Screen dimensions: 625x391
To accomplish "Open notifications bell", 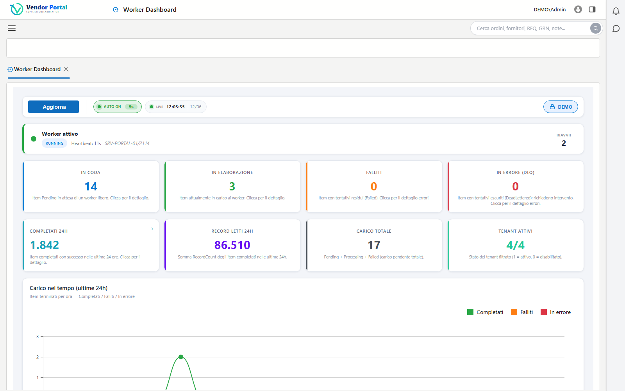I will point(616,11).
